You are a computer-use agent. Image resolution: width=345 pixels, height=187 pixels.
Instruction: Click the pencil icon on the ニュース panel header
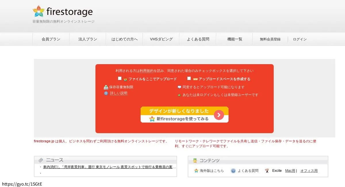pos(41,160)
